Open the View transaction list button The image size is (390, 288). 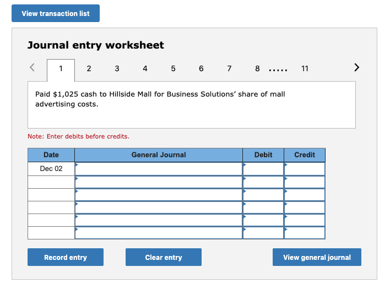pyautogui.click(x=56, y=13)
